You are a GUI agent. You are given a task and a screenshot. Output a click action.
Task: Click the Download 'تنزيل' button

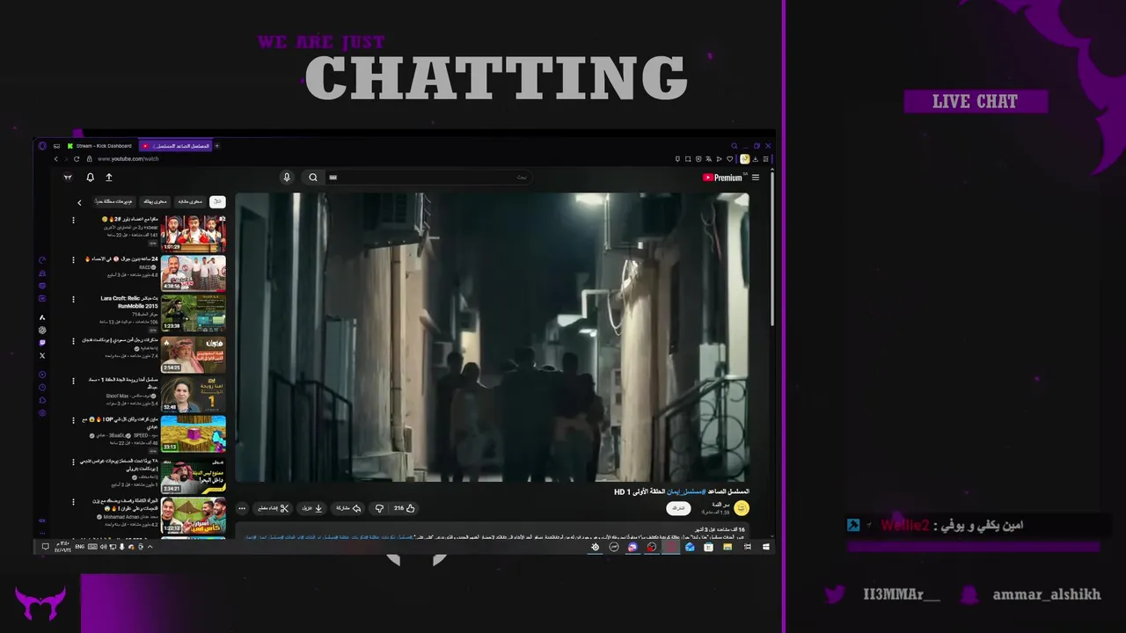[x=312, y=508]
